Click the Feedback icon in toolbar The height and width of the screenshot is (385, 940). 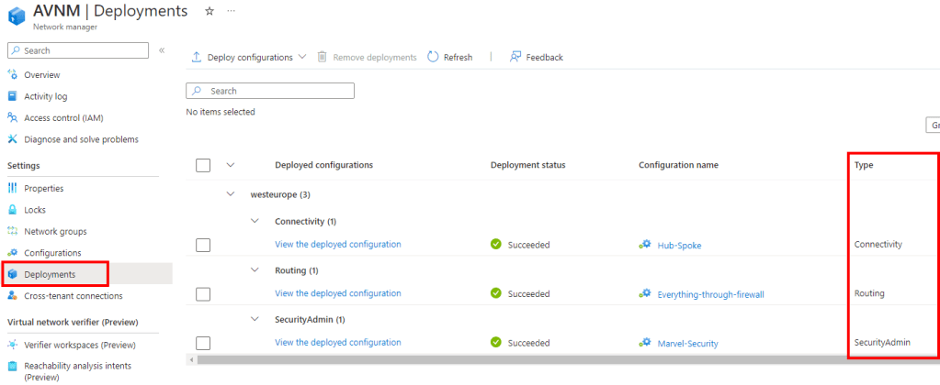pos(515,57)
